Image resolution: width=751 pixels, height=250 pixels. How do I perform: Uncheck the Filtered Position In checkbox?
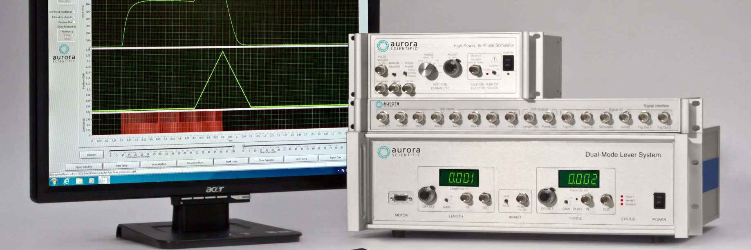click(74, 17)
